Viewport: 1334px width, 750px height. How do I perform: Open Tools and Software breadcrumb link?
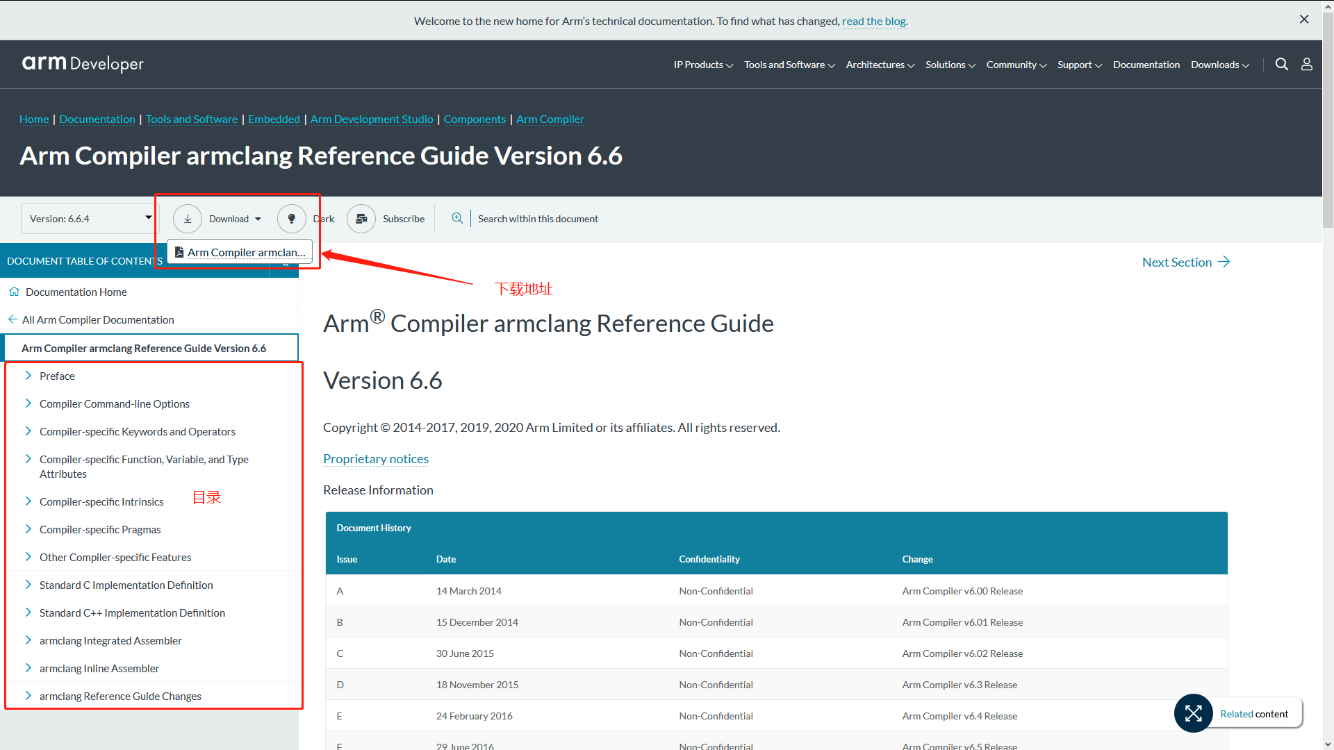(192, 119)
